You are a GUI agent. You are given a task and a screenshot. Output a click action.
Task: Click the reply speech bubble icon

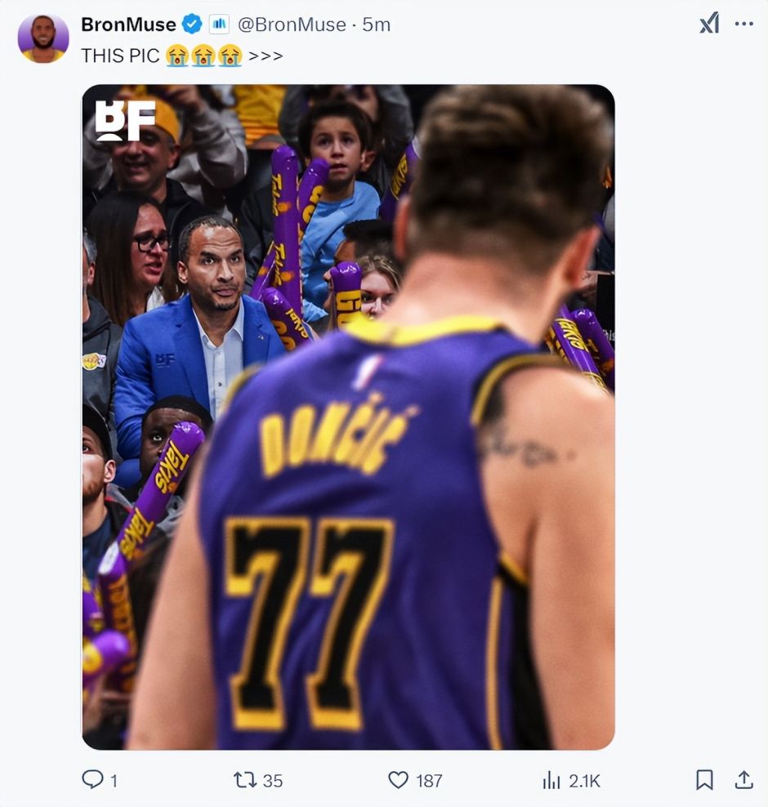pos(92,780)
